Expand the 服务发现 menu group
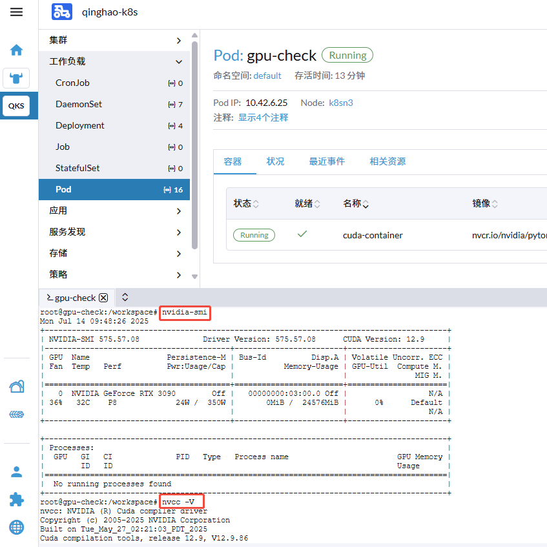The image size is (547, 547). pyautogui.click(x=179, y=232)
